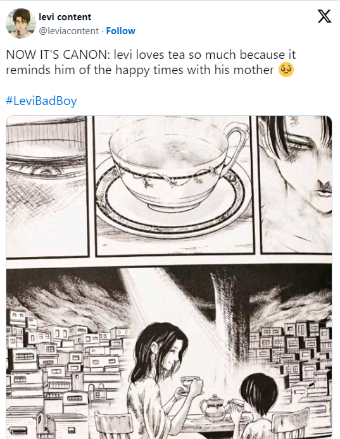340x439 pixels.
Task: Click the chair behind the mother
Action: point(113,426)
